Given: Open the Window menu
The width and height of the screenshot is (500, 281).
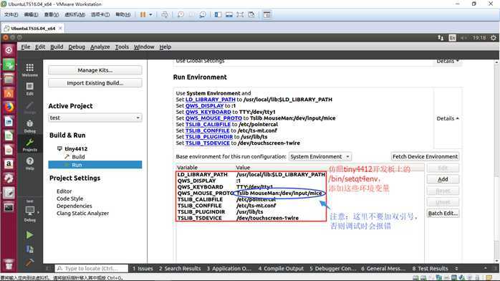Looking at the screenshot, I should pos(144,47).
